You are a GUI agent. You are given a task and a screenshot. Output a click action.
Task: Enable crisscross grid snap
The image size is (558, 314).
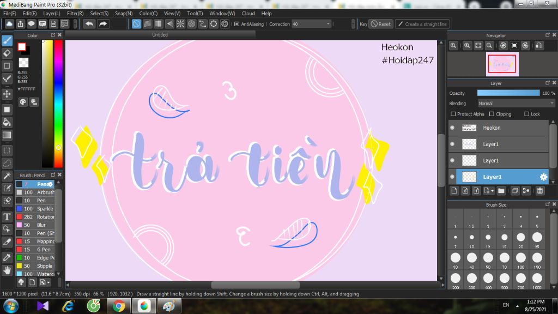tap(159, 24)
